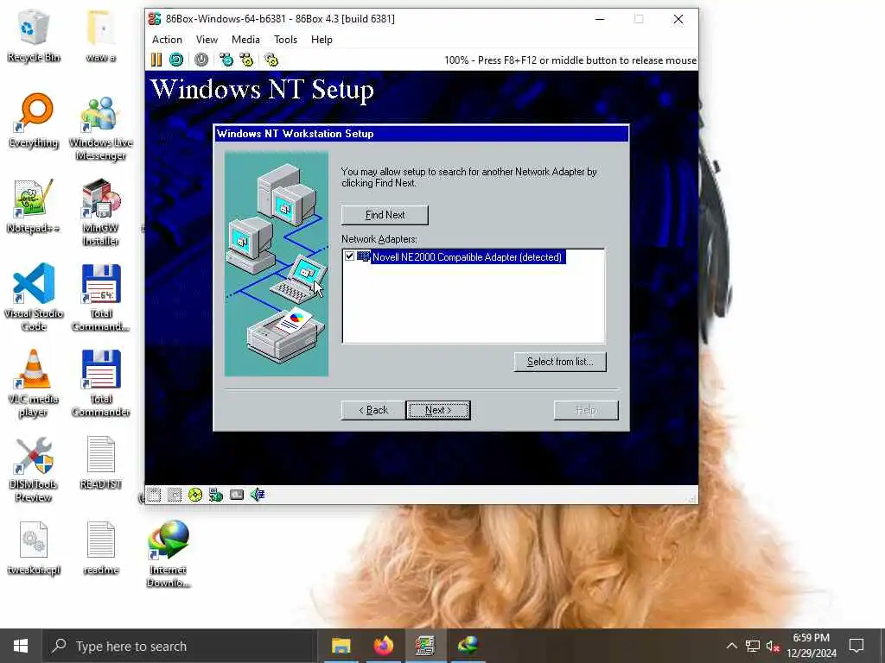Click second floppy drive status icon
885x663 pixels.
click(x=175, y=495)
